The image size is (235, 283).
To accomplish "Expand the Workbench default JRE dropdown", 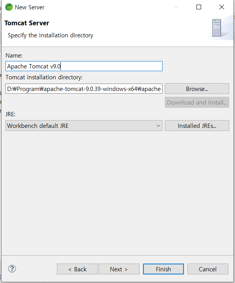I will coord(84,126).
